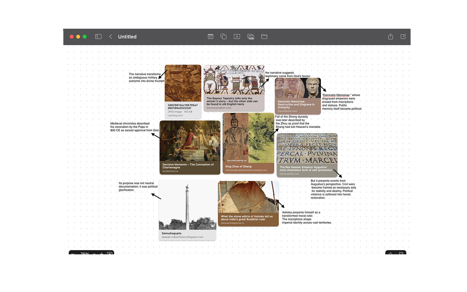
Task: Open the 75% zoom level menu
Action: coord(88,254)
